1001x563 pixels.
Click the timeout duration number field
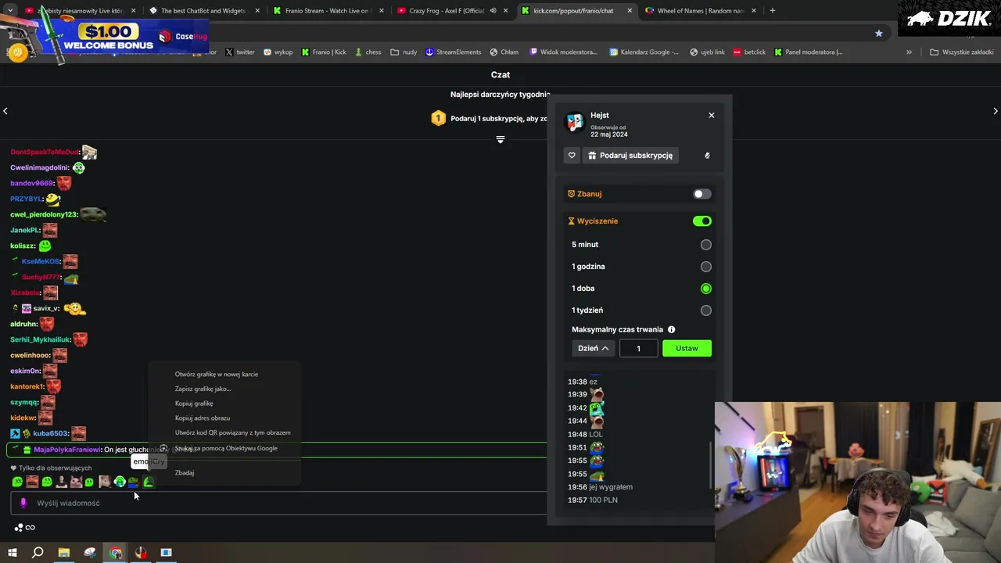[x=638, y=349]
